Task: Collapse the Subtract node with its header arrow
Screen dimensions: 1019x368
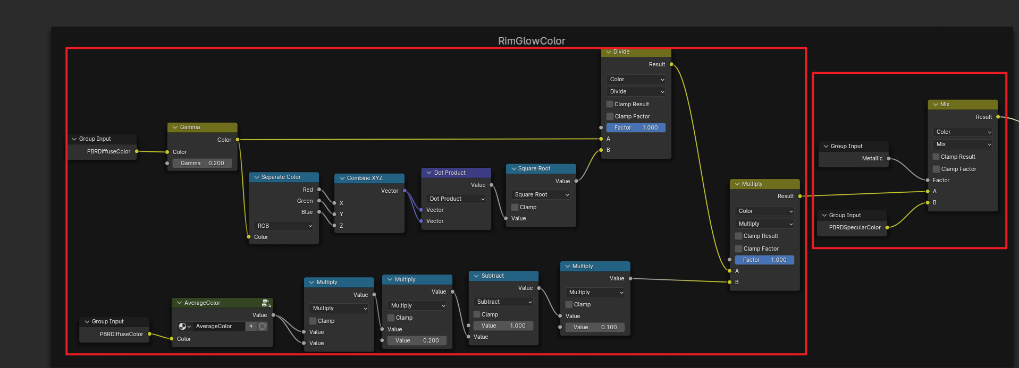Action: tap(476, 276)
